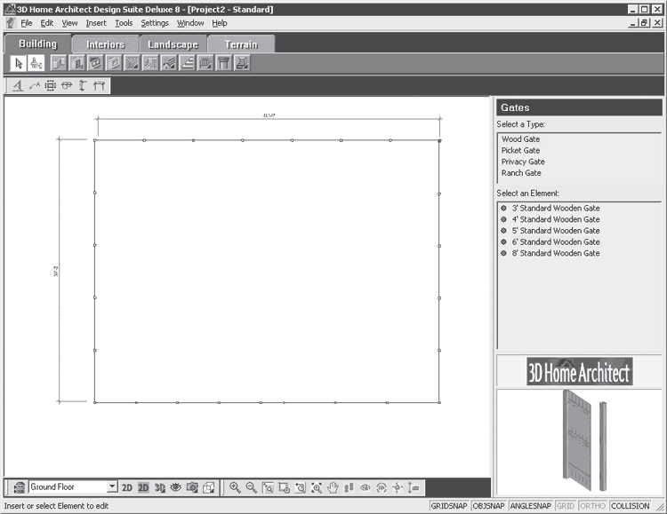Expand the Ground Floor dropdown

pos(112,486)
